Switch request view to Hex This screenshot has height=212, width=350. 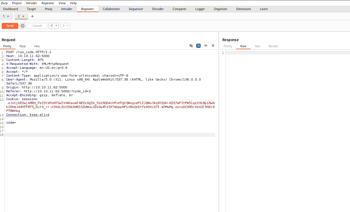tap(37, 46)
